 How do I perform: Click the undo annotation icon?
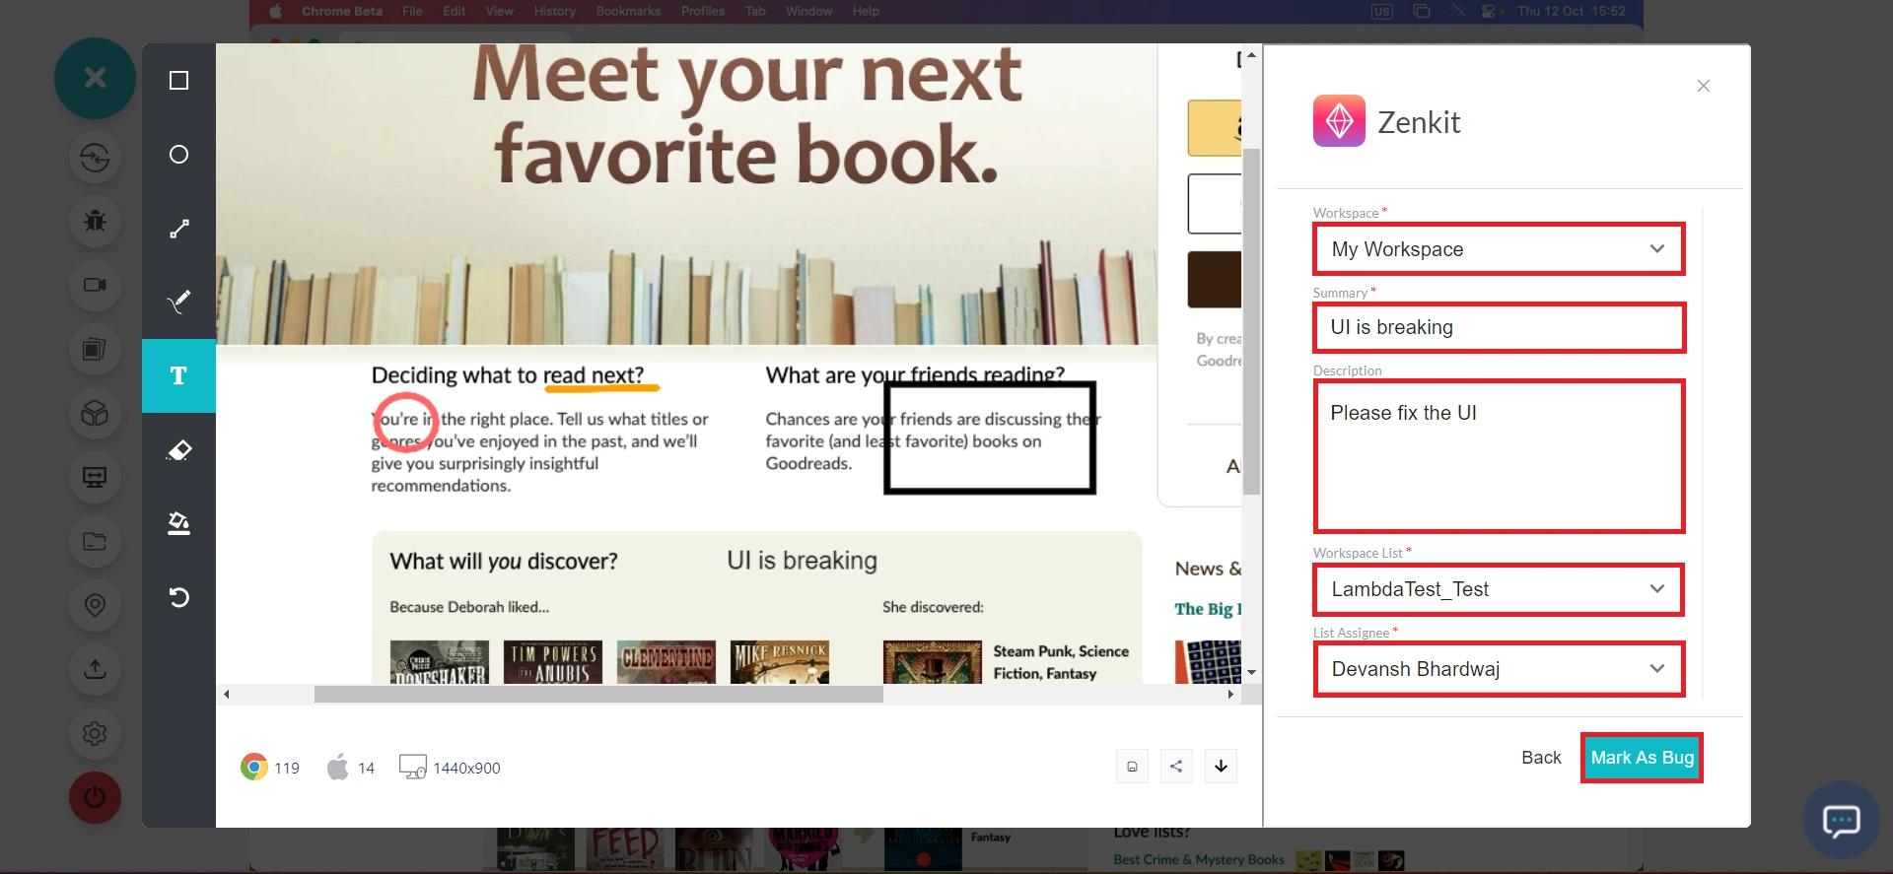178,597
